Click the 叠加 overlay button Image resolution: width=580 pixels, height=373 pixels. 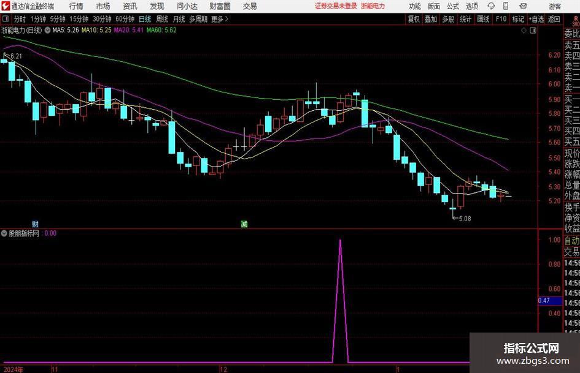tap(431, 19)
